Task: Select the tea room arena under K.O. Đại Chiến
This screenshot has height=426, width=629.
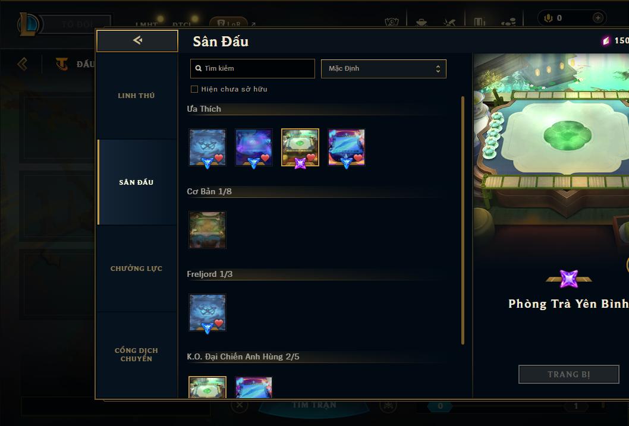Action: point(207,387)
